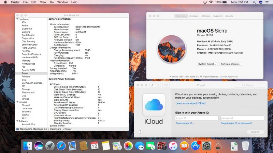Open System Information chip icon in Dock
Viewport: 273px width, 153px height.
click(218, 146)
